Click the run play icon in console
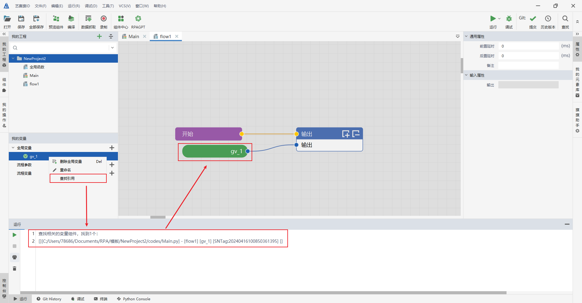Image resolution: width=582 pixels, height=303 pixels. pyautogui.click(x=15, y=235)
